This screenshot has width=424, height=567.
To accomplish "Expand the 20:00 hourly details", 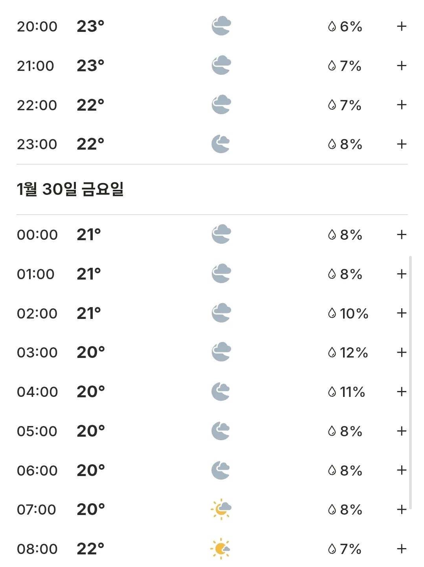I will (x=401, y=26).
